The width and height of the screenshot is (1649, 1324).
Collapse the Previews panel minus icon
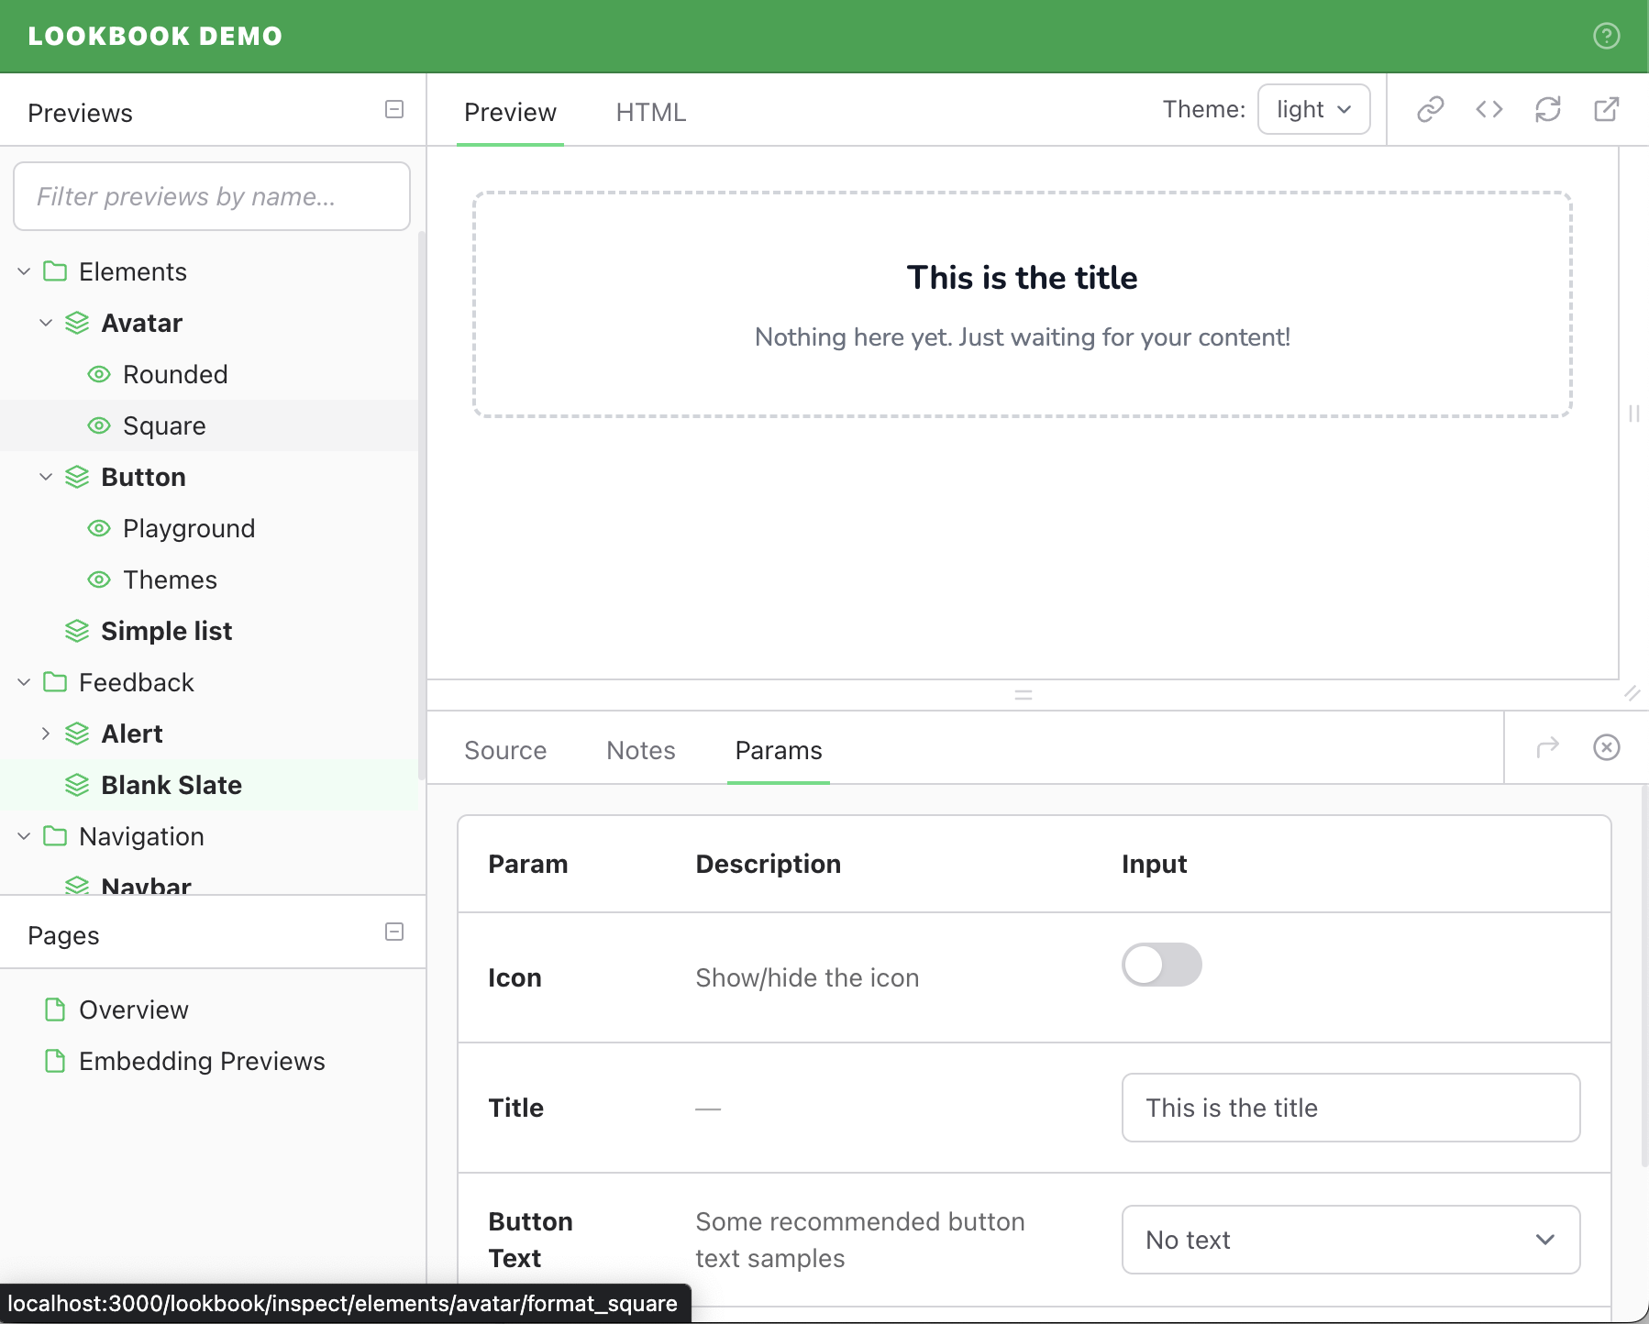[394, 109]
